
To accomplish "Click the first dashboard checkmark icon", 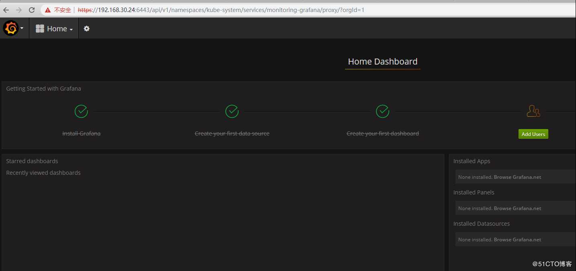I will [382, 111].
